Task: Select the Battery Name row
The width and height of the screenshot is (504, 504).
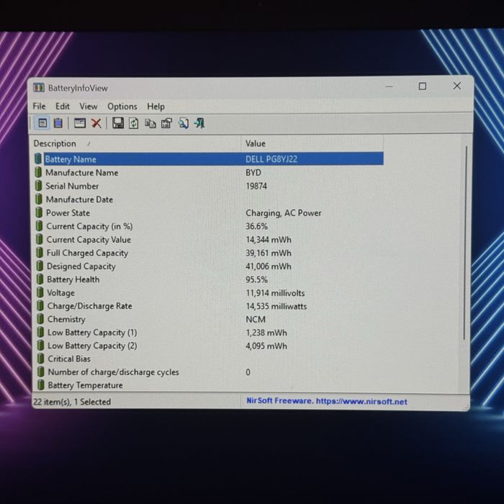Action: tap(209, 159)
